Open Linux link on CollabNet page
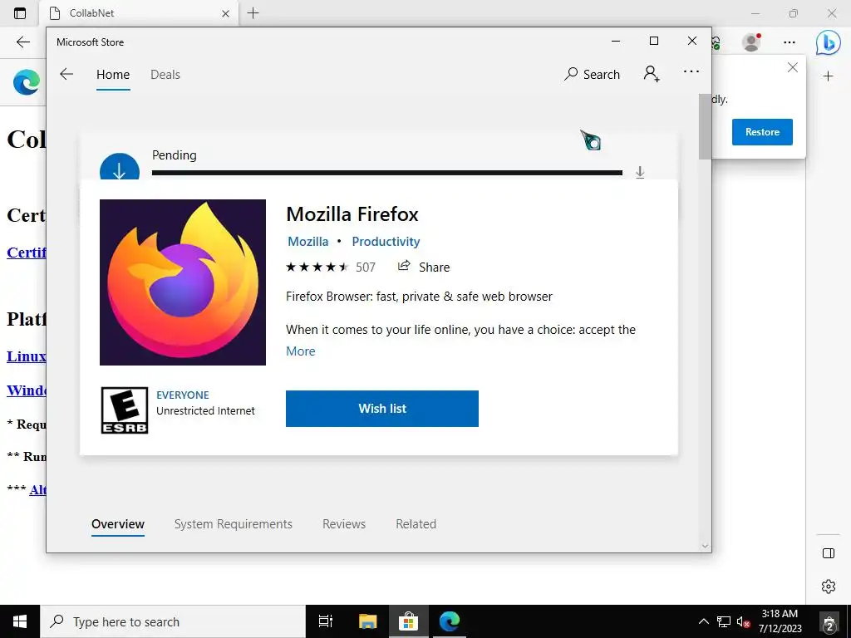 (26, 356)
